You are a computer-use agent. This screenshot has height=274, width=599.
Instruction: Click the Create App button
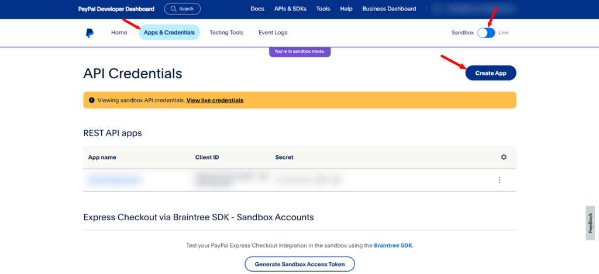[x=491, y=73]
